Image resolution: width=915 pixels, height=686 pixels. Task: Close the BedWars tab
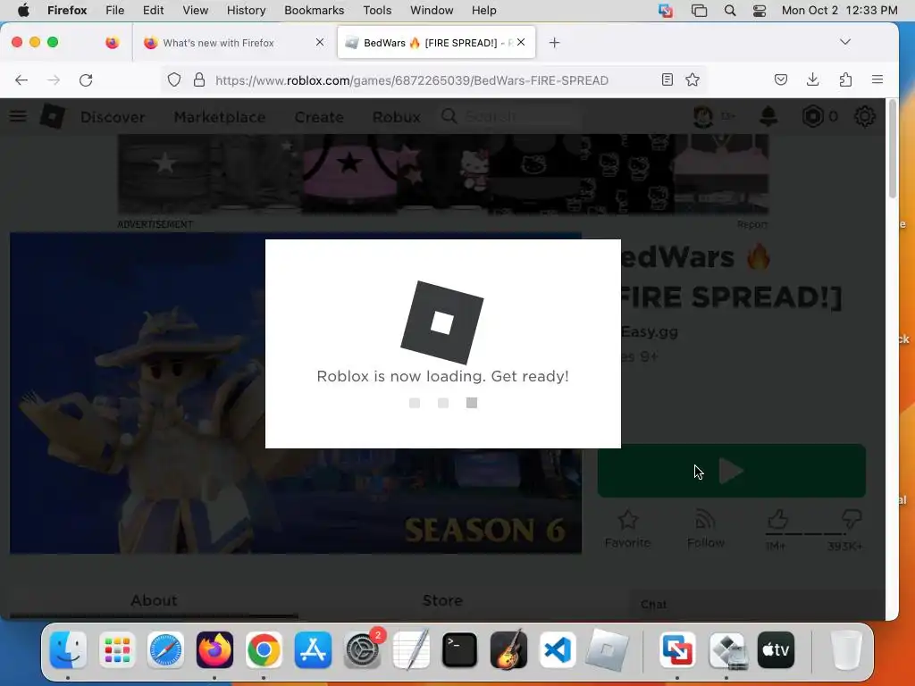click(x=521, y=42)
